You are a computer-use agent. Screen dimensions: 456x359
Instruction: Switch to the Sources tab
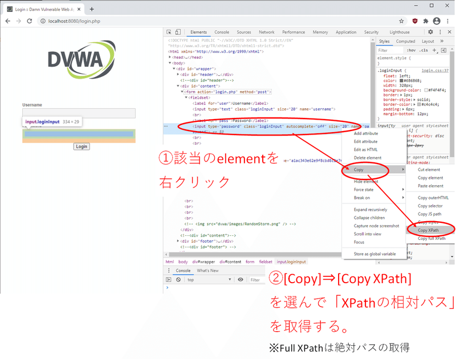click(x=244, y=32)
